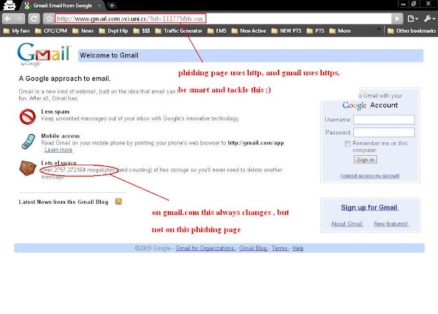Open the Help footer link

pos(298,248)
